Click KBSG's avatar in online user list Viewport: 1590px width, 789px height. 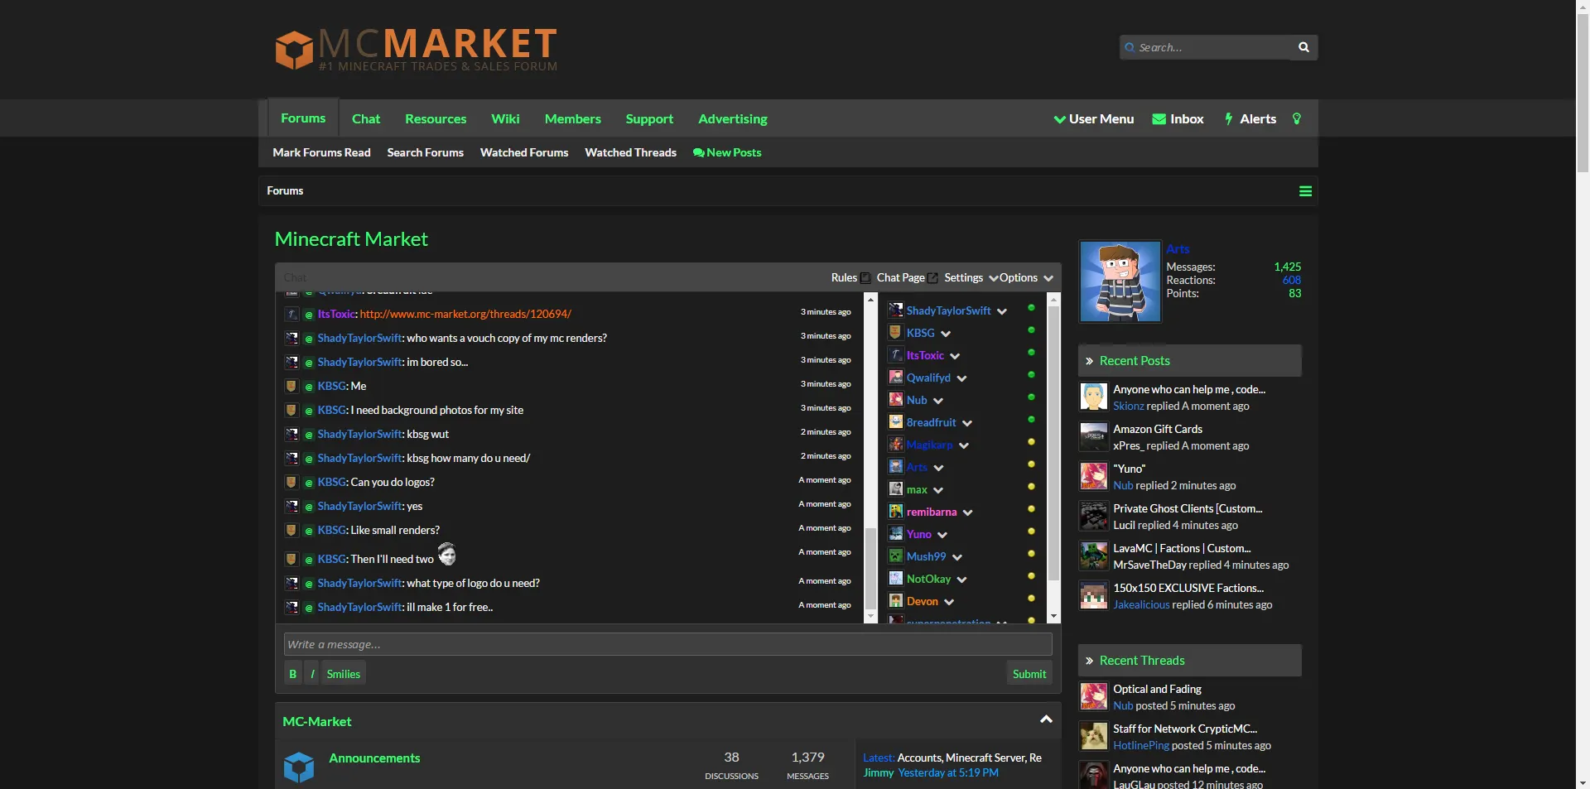(x=895, y=333)
